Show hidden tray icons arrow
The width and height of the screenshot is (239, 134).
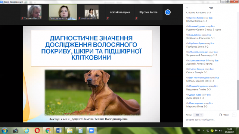pos(204,131)
